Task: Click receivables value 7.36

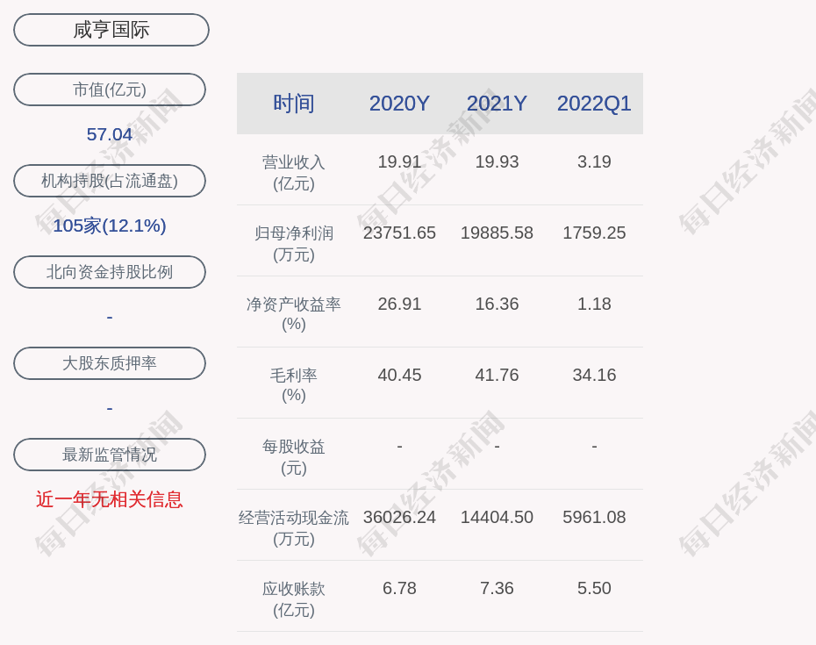Action: tap(497, 588)
